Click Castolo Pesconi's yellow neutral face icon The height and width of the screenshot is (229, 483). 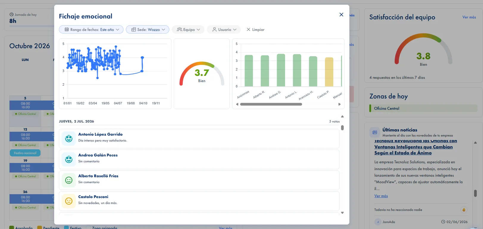click(x=69, y=201)
